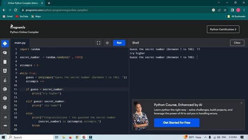Click the 'attempts = 0' line
Screen dimensions: 248x140
click(29, 65)
